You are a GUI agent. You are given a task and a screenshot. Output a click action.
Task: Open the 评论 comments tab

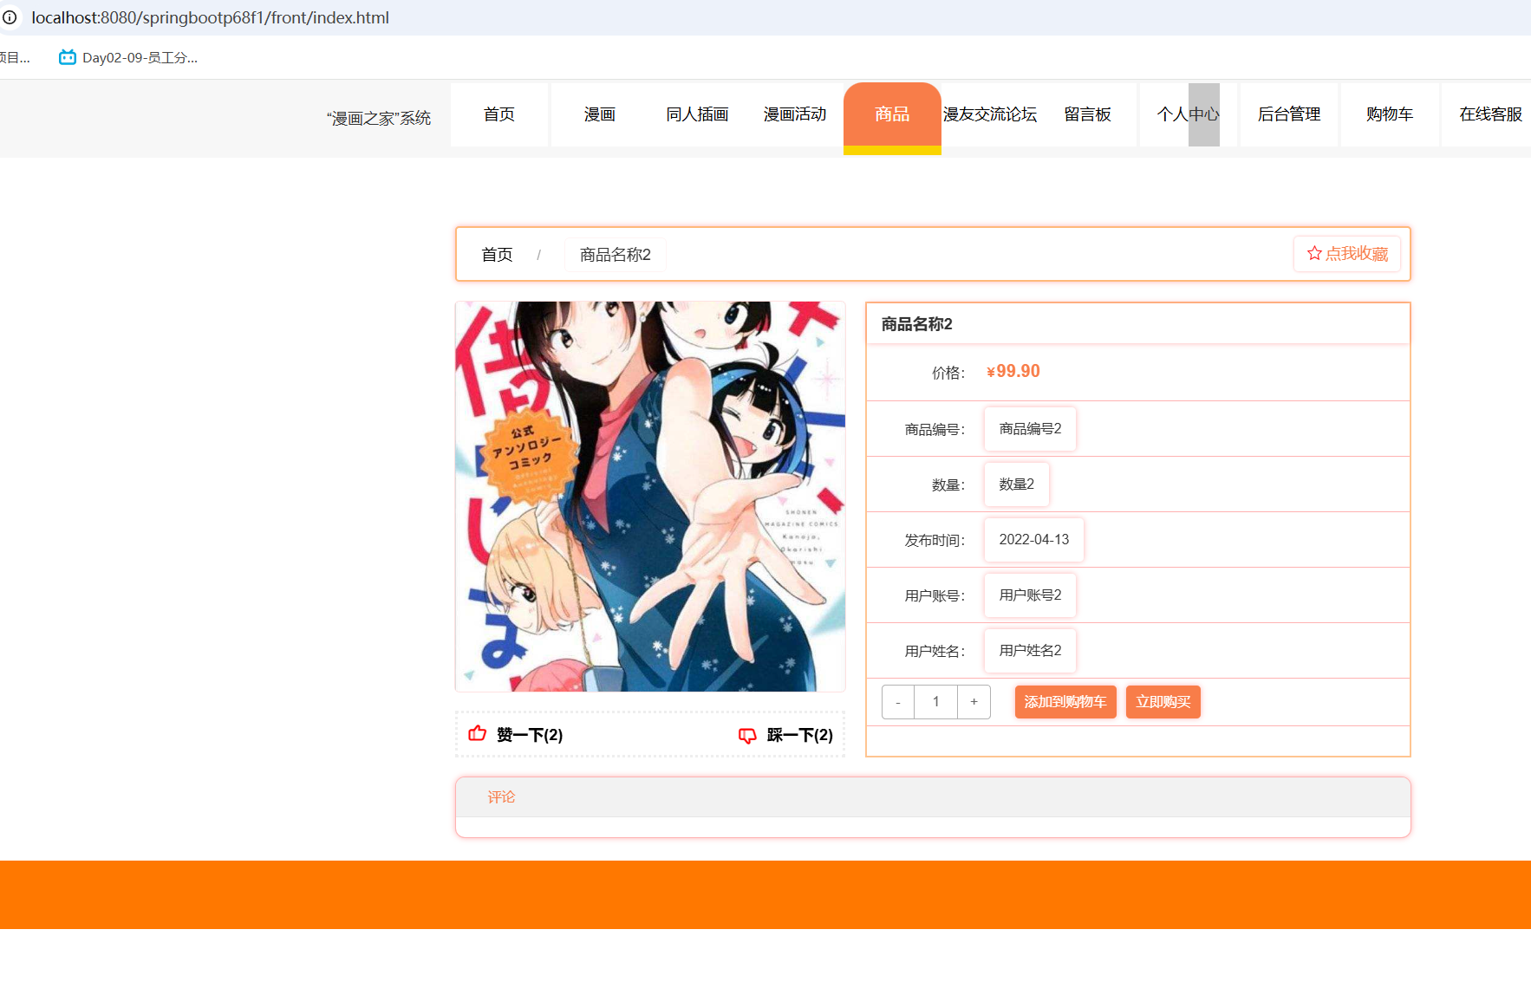[x=501, y=797]
